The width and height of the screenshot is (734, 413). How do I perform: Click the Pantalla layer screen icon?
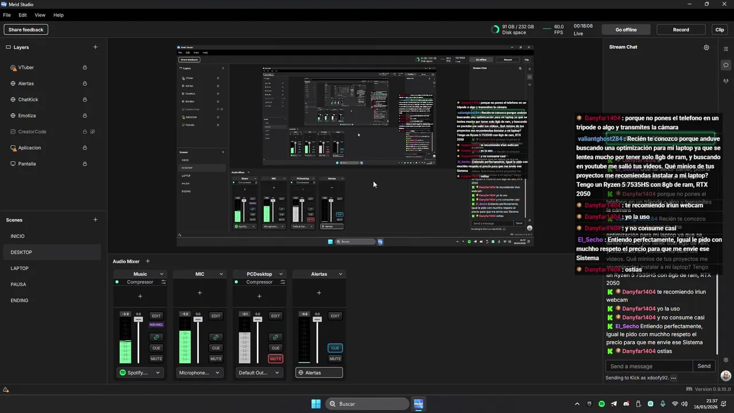click(13, 164)
